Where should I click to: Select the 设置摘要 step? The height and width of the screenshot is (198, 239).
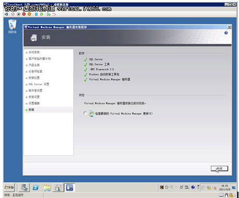(x=34, y=103)
